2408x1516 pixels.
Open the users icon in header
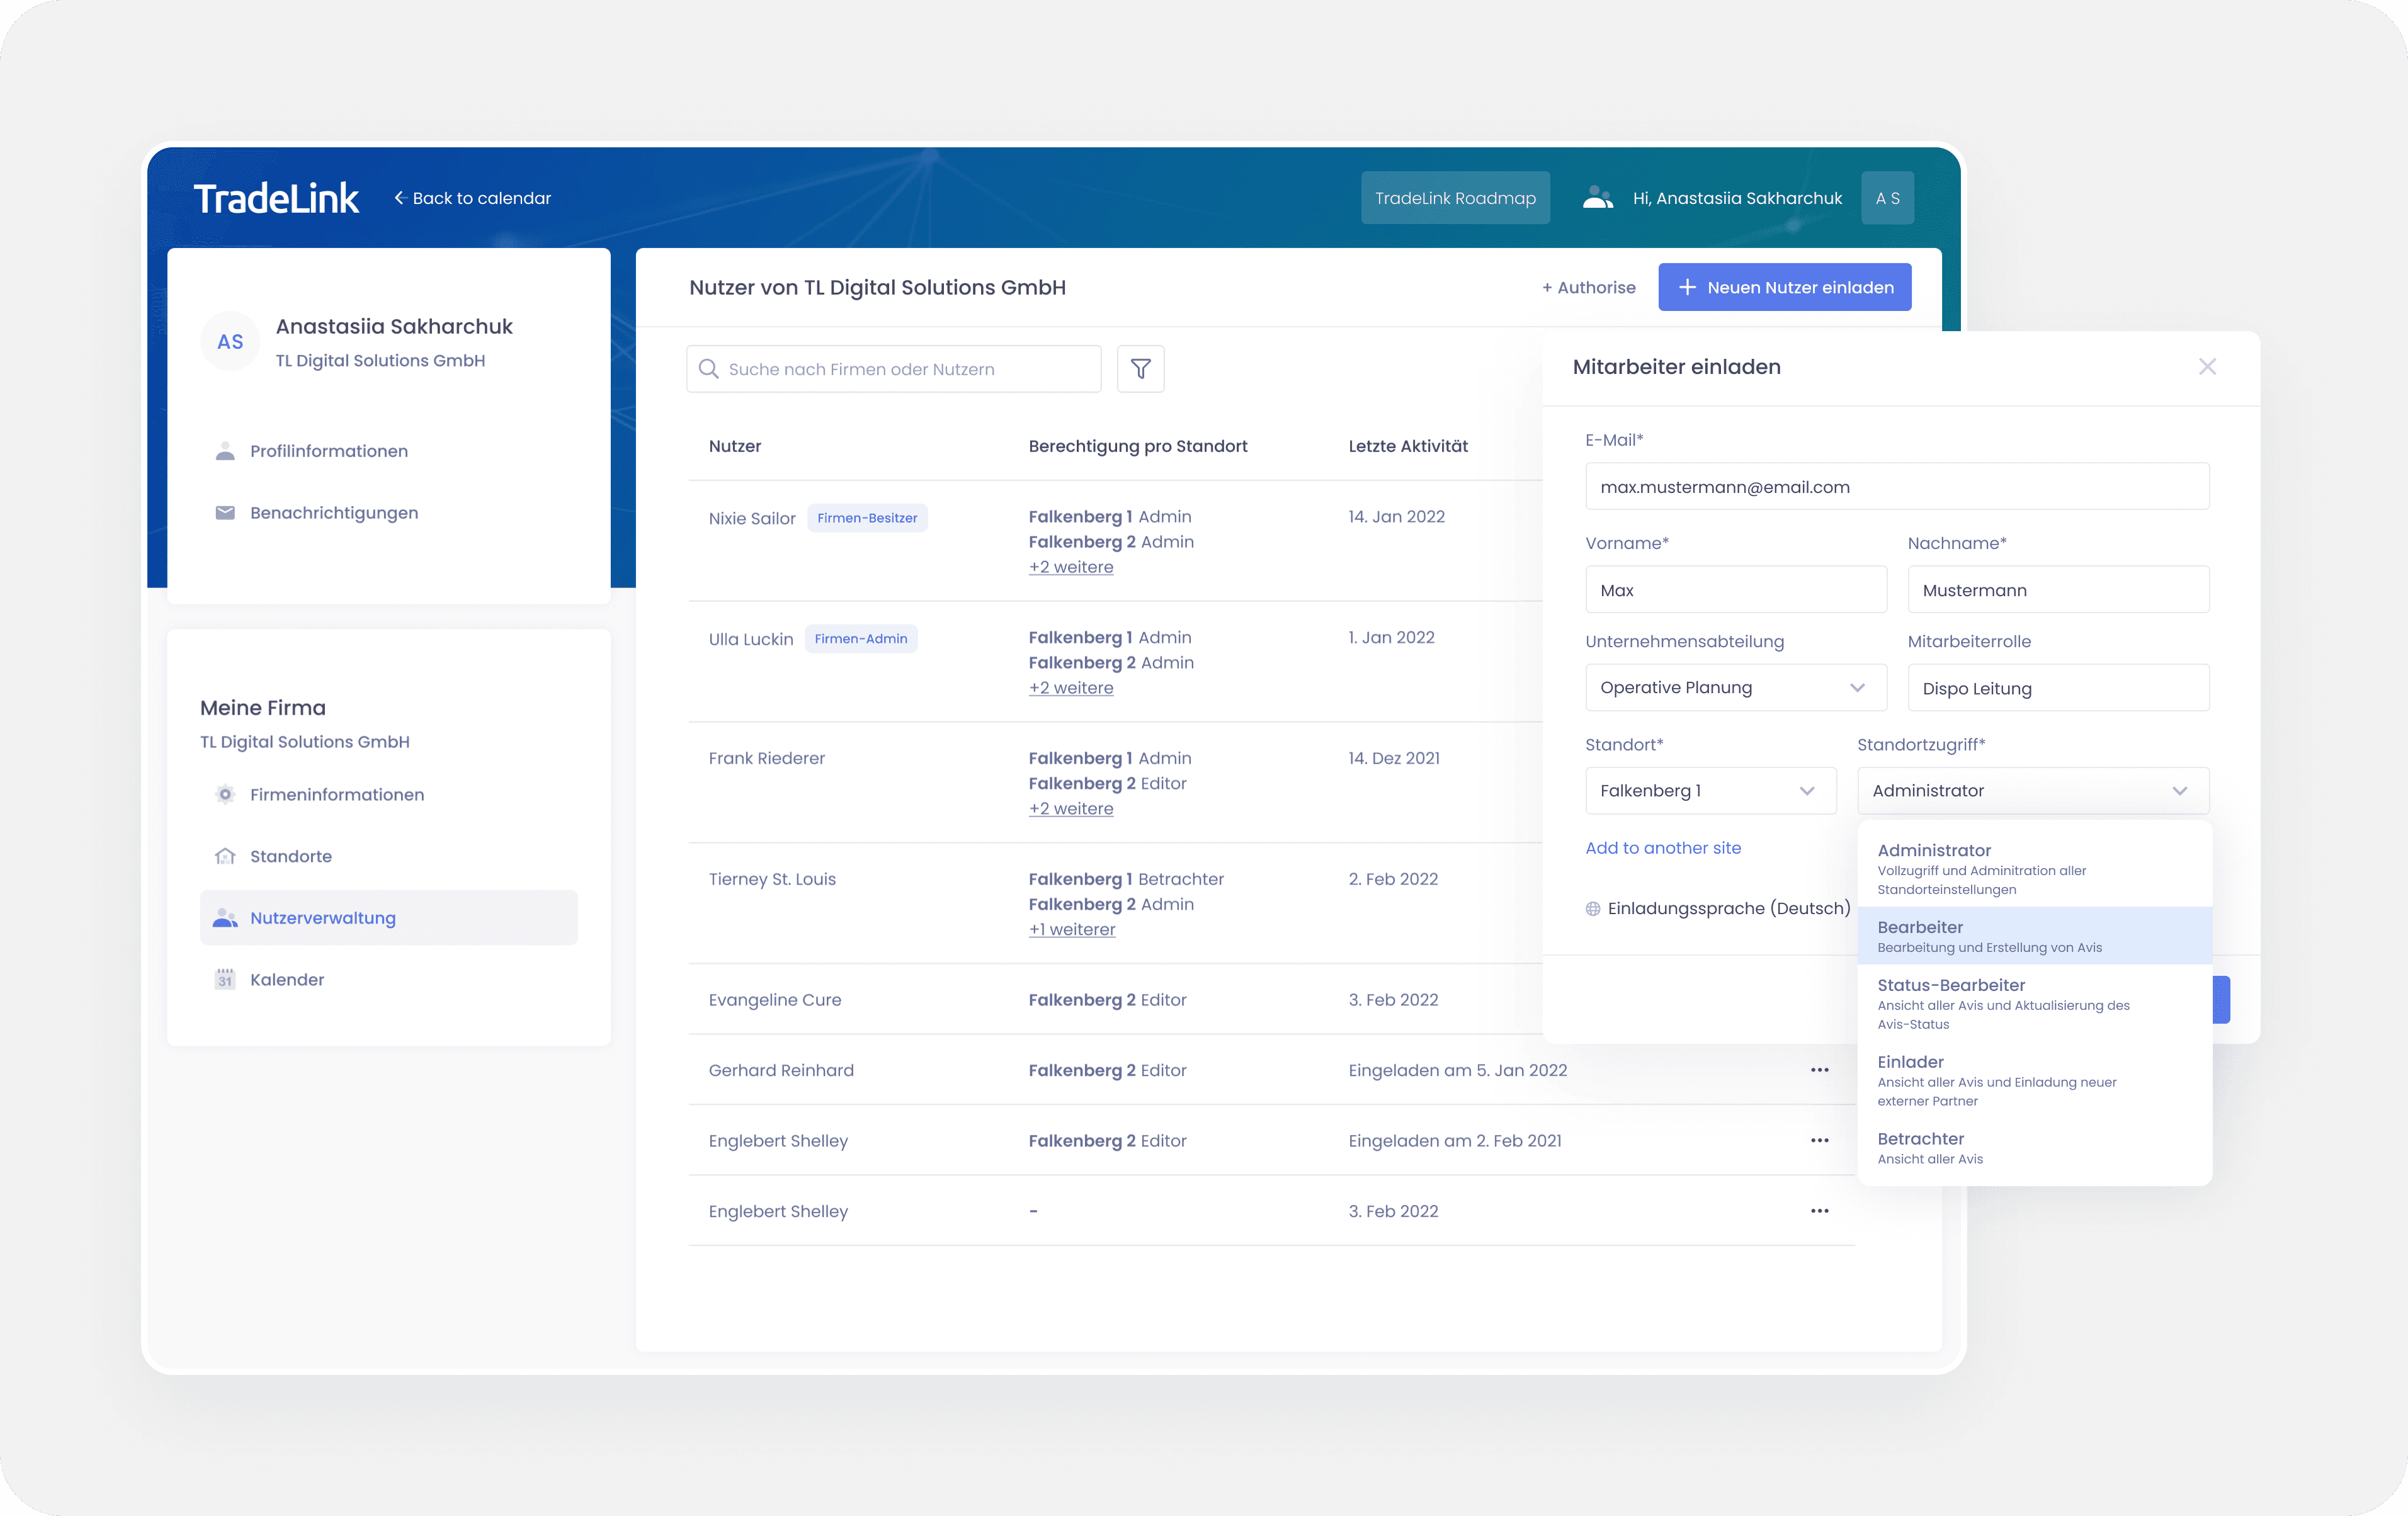[1597, 198]
